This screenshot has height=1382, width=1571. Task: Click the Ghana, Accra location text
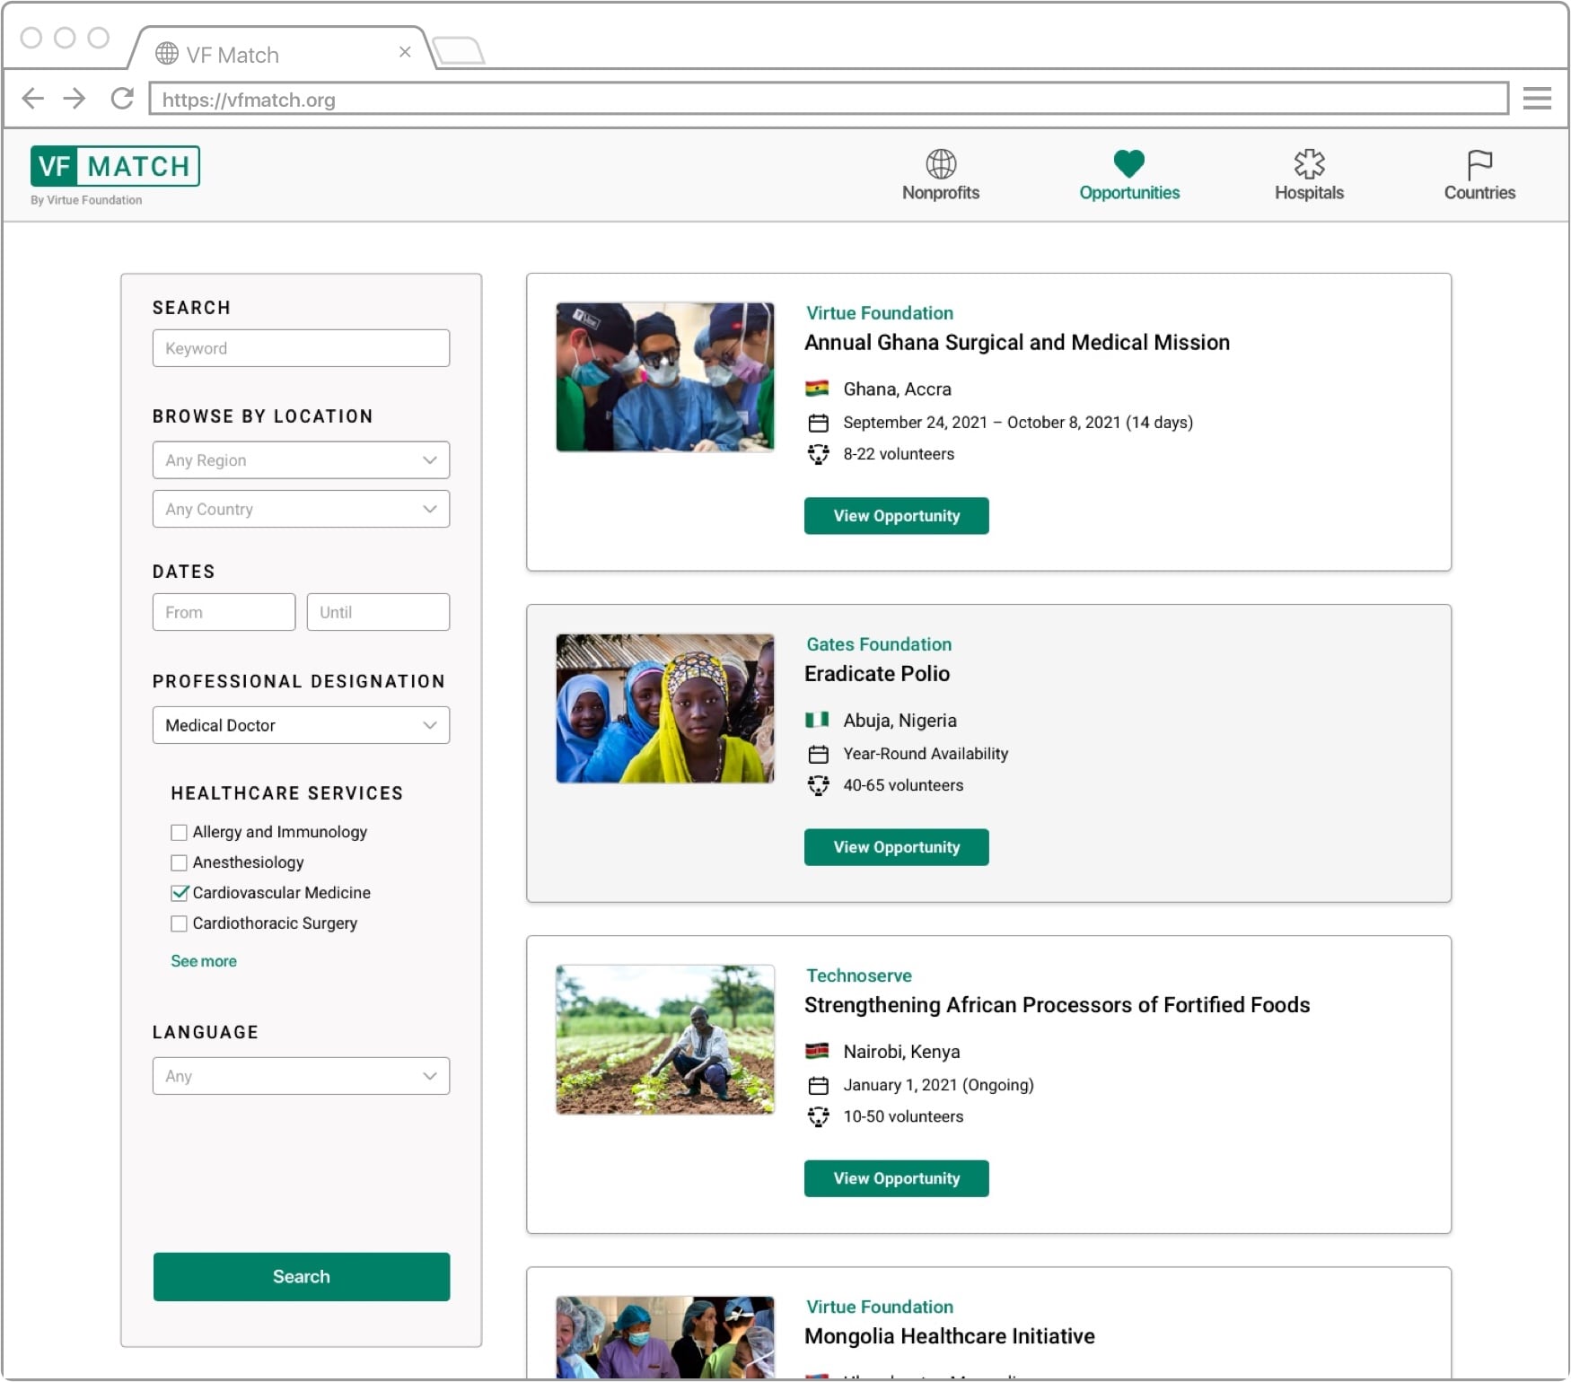click(897, 389)
